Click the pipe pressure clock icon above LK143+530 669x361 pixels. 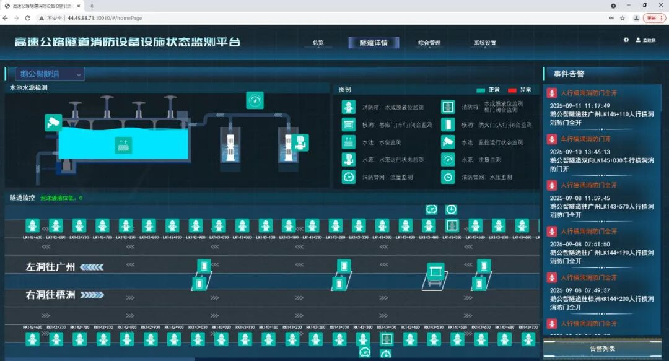click(x=452, y=210)
